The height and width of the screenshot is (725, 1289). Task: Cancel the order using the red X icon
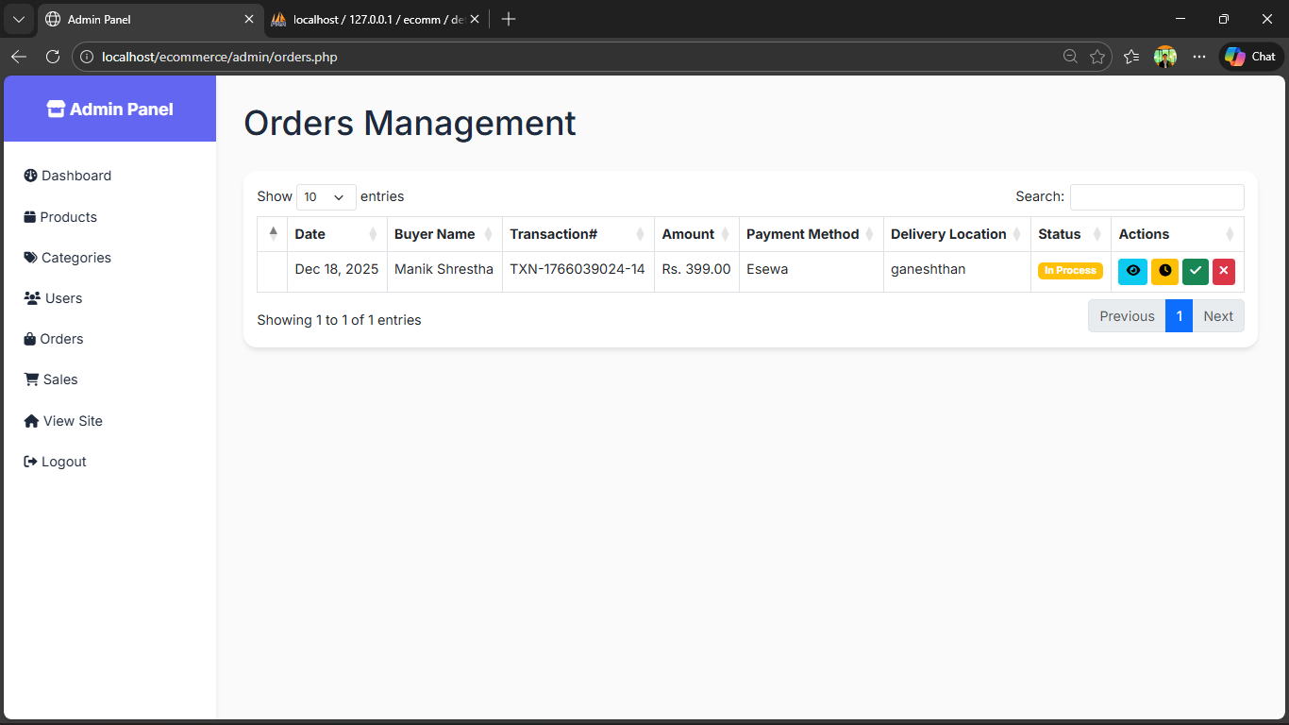[x=1224, y=271]
